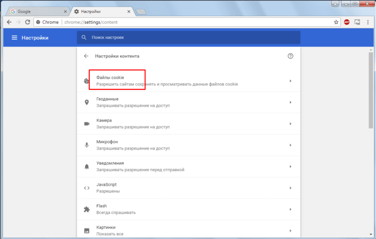This screenshot has width=376, height=239.
Task: Click the Геоданные location pin icon
Action: click(x=86, y=102)
